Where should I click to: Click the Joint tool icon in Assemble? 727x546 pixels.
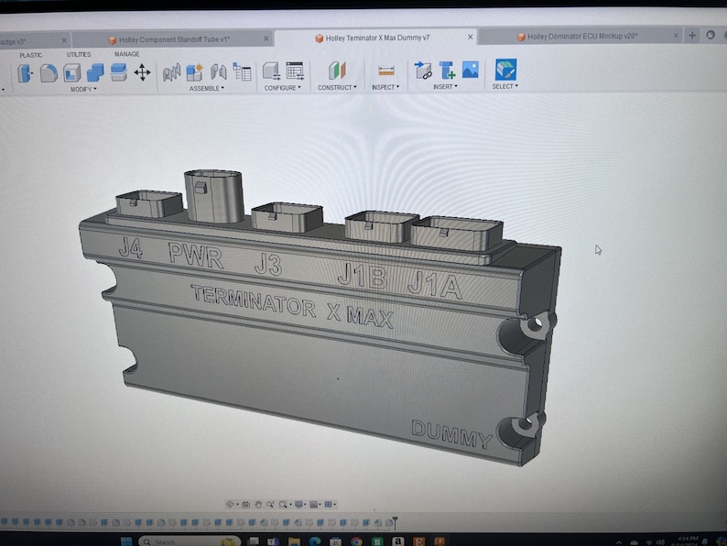(x=171, y=73)
